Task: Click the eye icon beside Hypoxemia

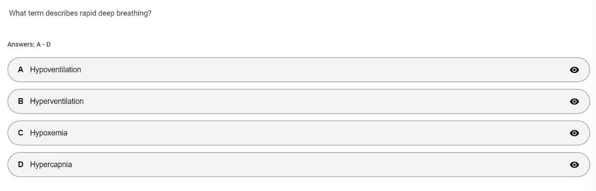Action: click(x=574, y=133)
